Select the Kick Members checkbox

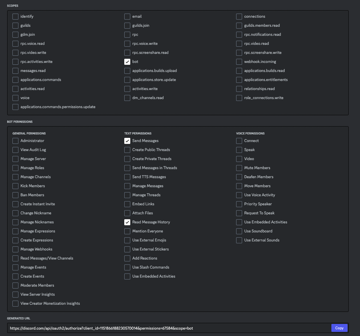point(15,186)
